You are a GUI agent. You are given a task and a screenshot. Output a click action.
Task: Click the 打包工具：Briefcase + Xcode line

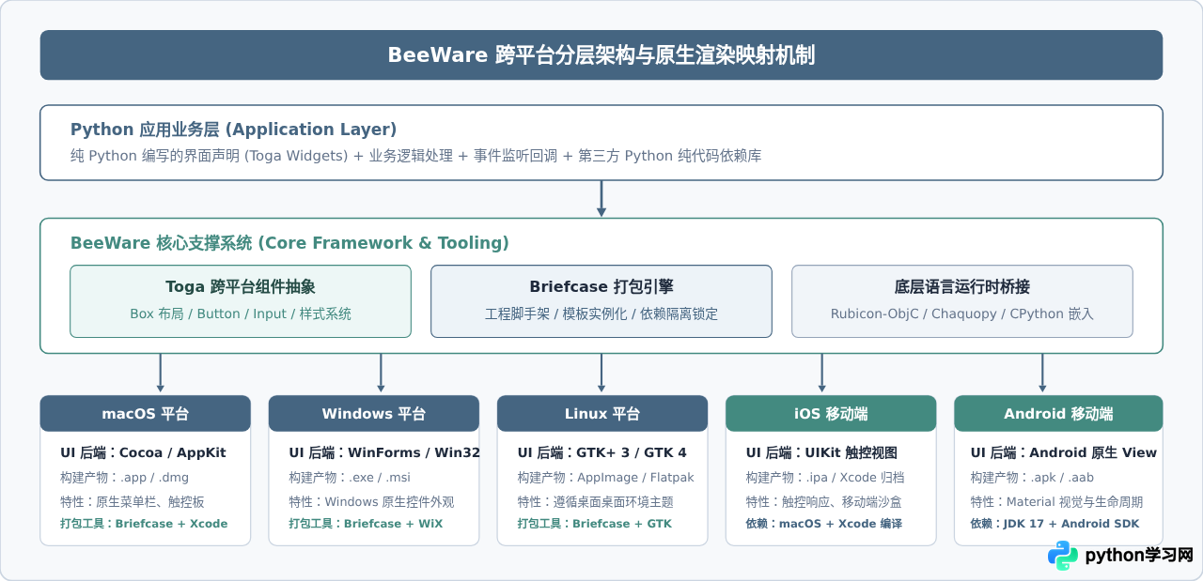pos(144,524)
